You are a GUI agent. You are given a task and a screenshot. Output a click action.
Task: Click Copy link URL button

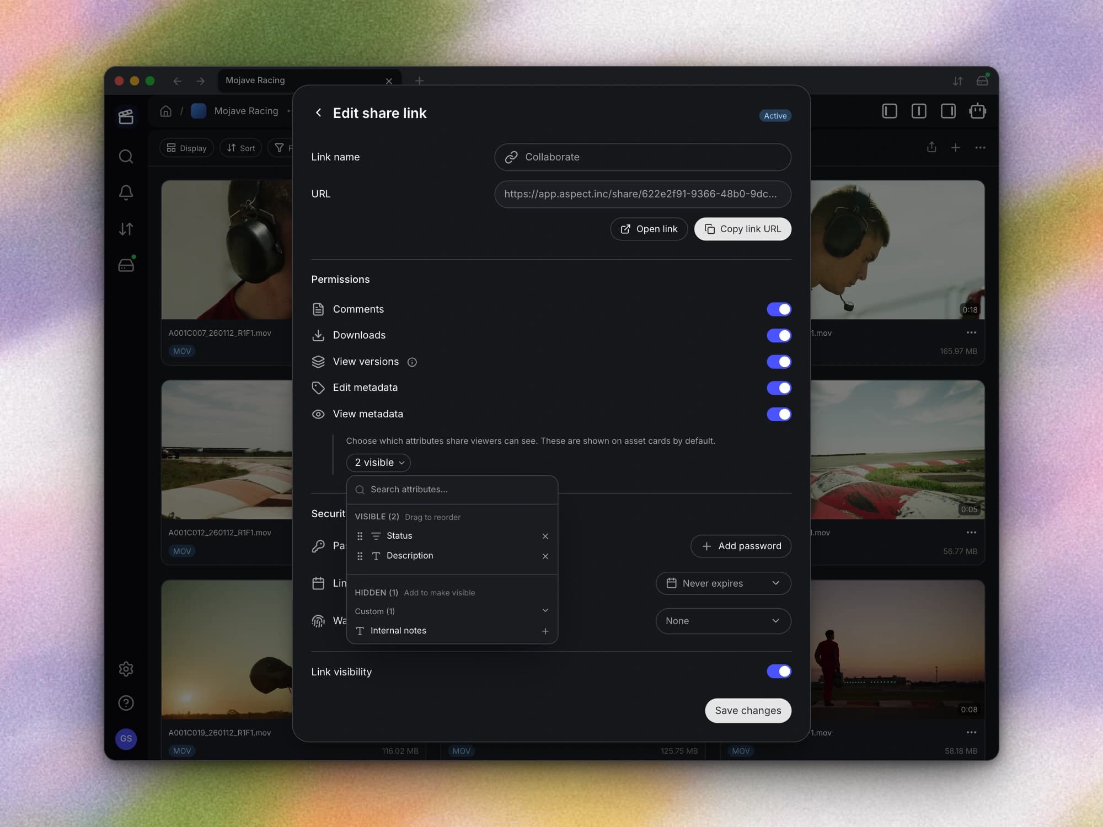(x=743, y=229)
